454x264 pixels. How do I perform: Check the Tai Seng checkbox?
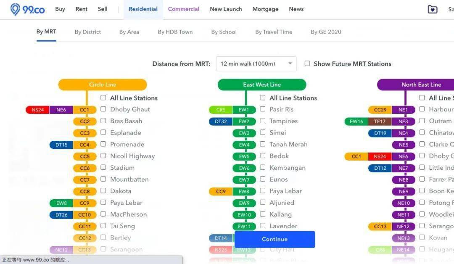(x=103, y=226)
